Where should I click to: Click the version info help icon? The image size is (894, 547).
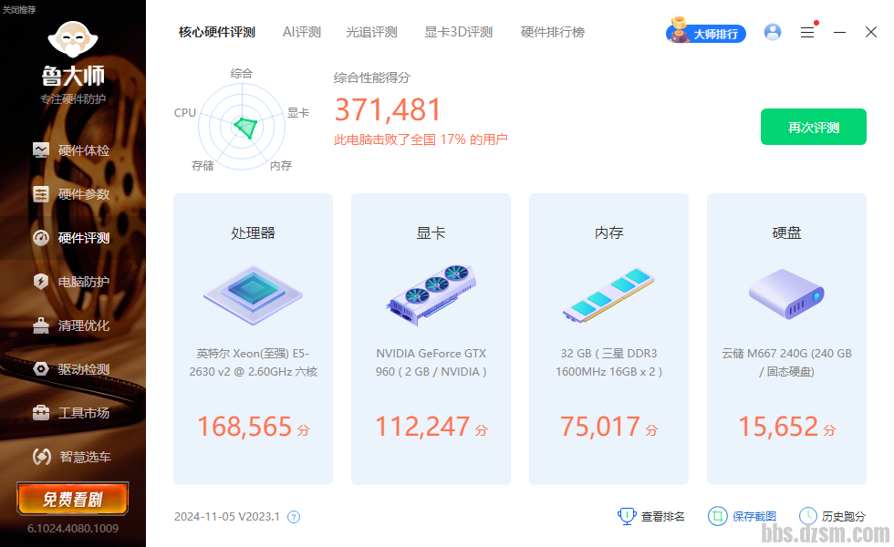pos(294,517)
